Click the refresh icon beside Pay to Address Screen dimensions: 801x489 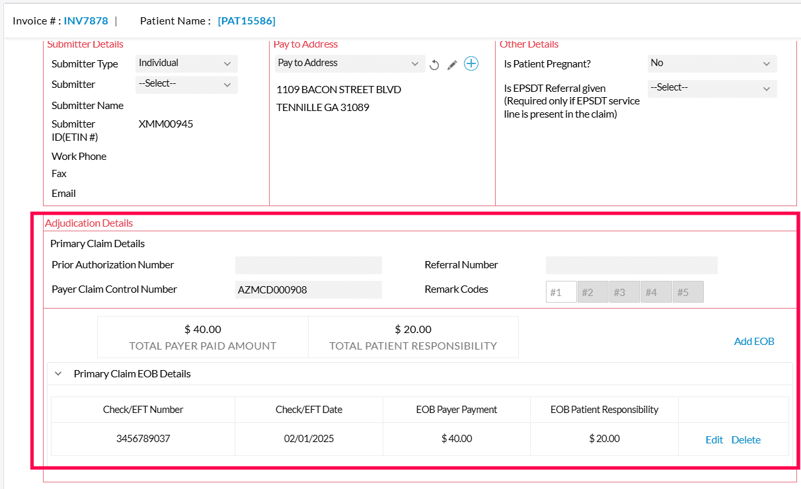pyautogui.click(x=434, y=64)
